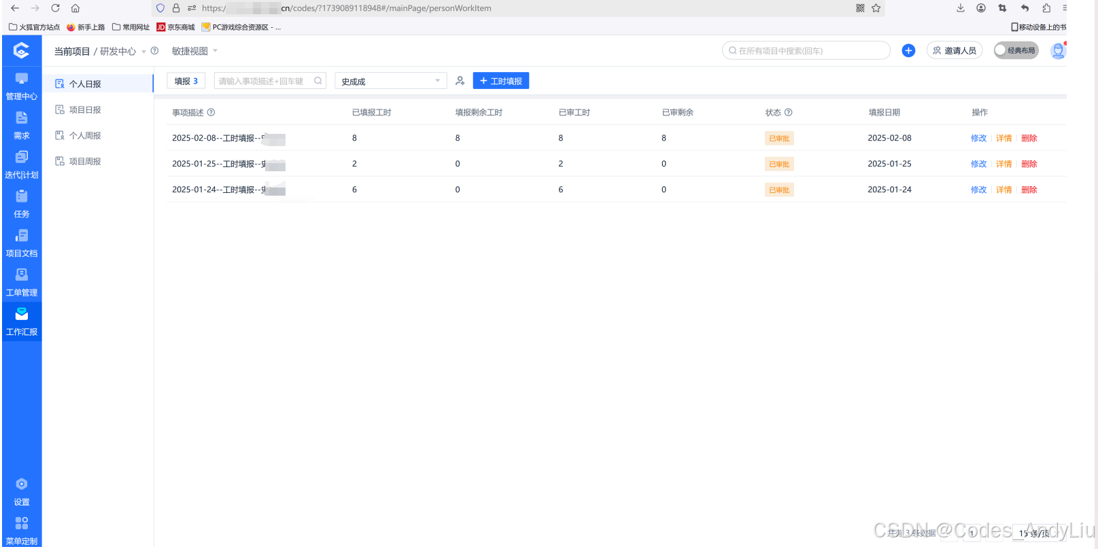
Task: Click the blue plus create icon
Action: tap(908, 50)
